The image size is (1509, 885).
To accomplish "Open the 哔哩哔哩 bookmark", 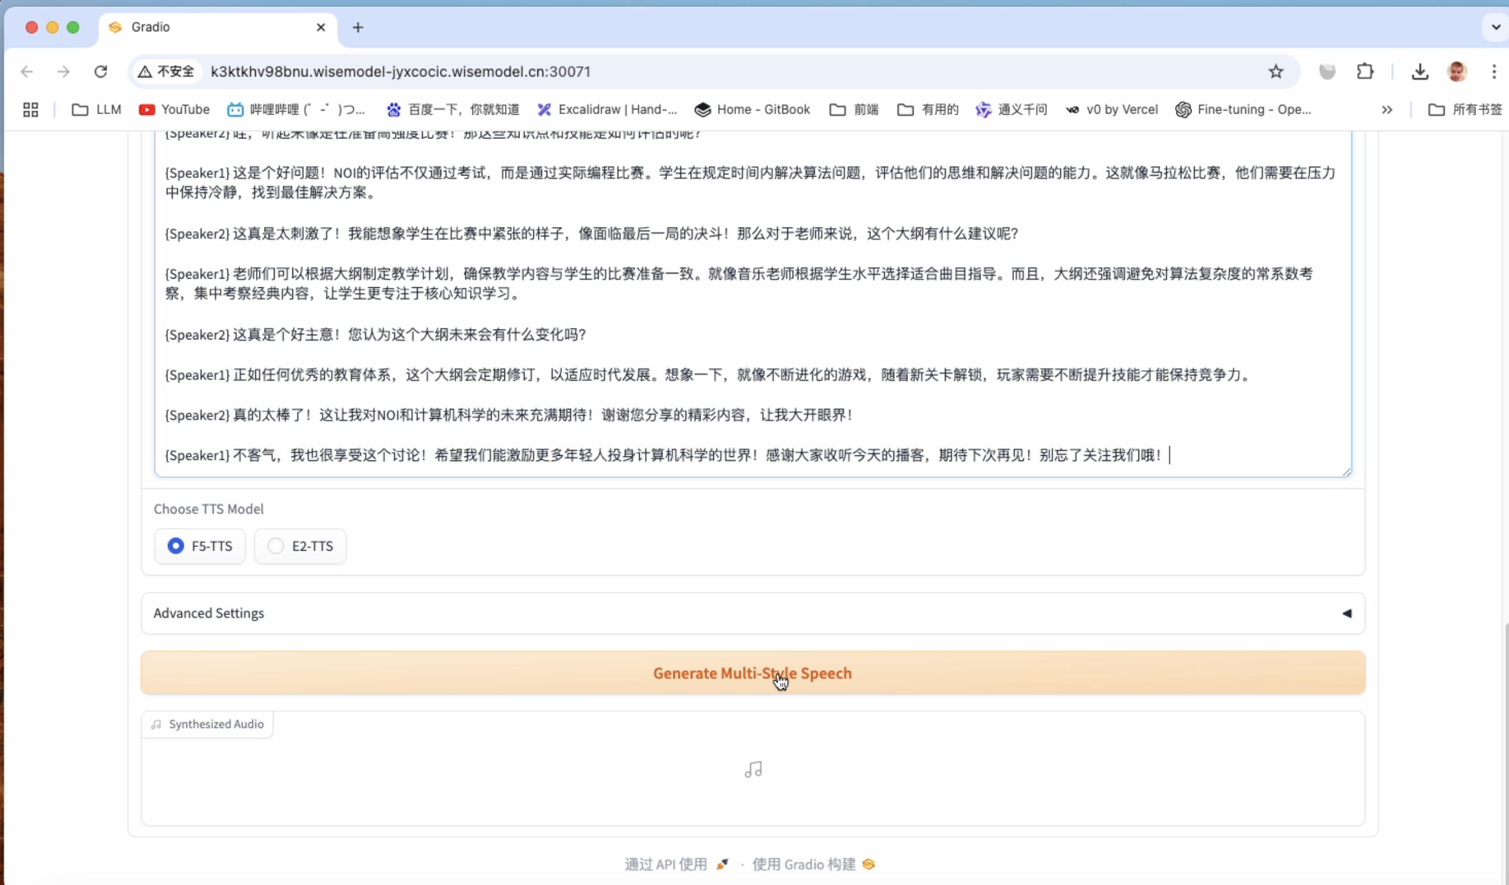I will (x=296, y=109).
